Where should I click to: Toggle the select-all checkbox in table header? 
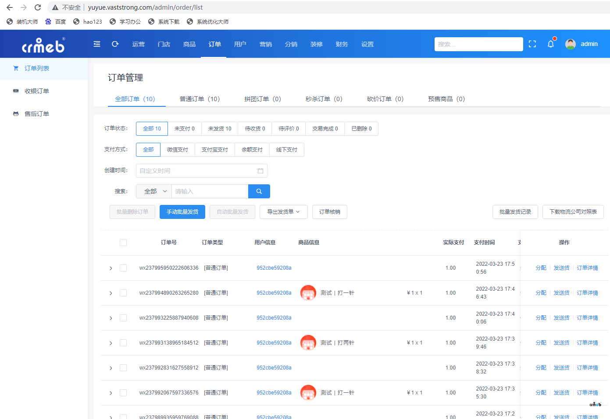click(123, 243)
